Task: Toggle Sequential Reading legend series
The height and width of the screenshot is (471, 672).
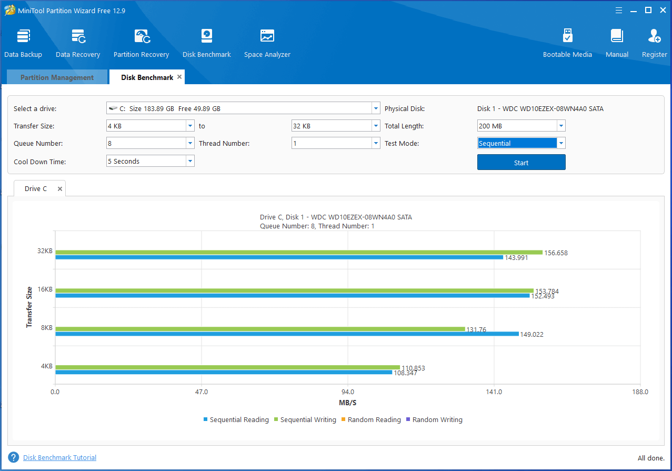Action: tap(236, 420)
